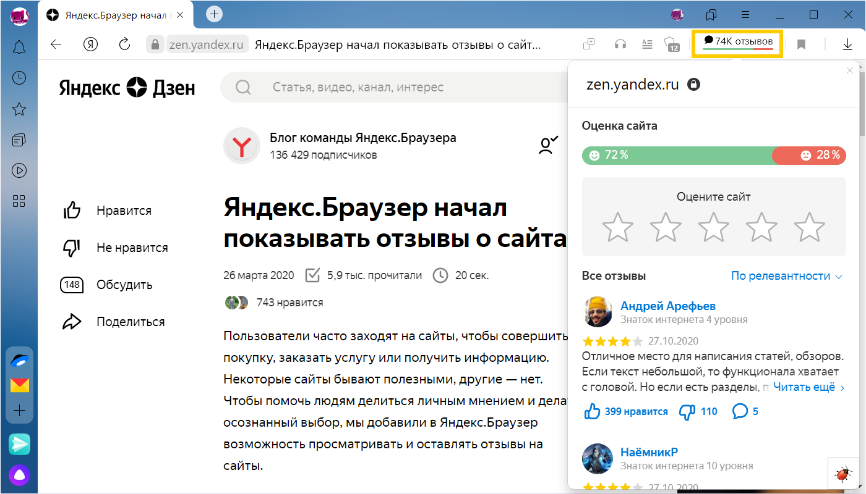Close the reviews popup
The width and height of the screenshot is (866, 494).
850,70
